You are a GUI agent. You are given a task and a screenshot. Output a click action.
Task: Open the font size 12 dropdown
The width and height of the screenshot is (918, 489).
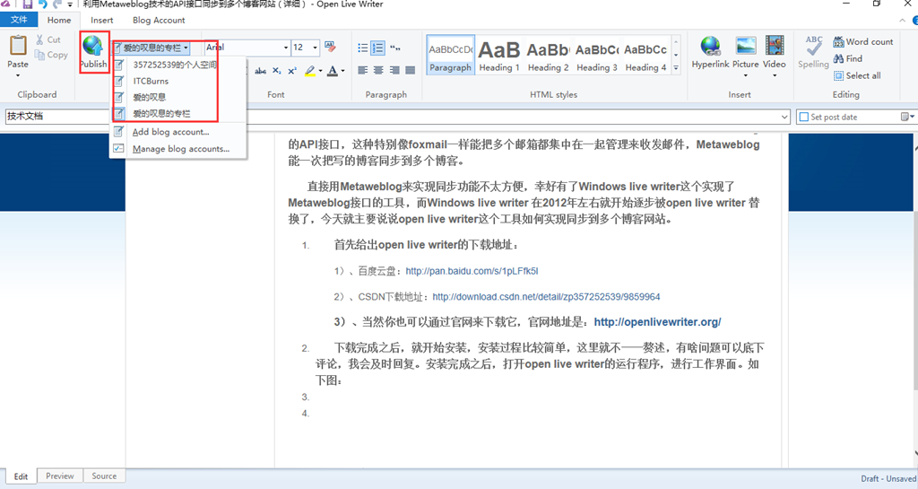click(315, 48)
